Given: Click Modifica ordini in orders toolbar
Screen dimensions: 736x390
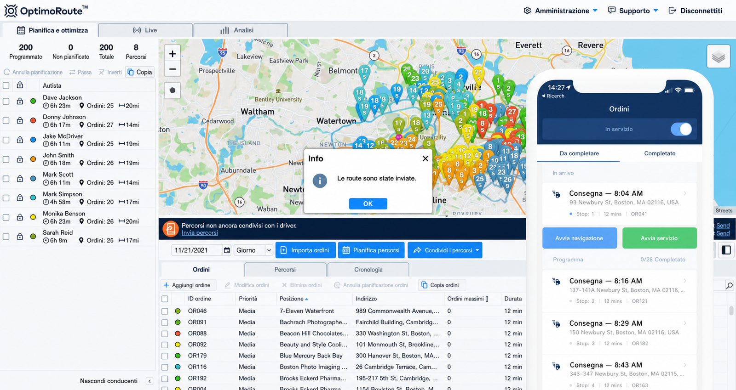Looking at the screenshot, I should coord(247,285).
